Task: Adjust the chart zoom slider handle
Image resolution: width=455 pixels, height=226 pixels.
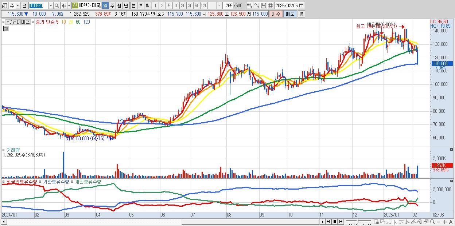Action: click(358, 222)
